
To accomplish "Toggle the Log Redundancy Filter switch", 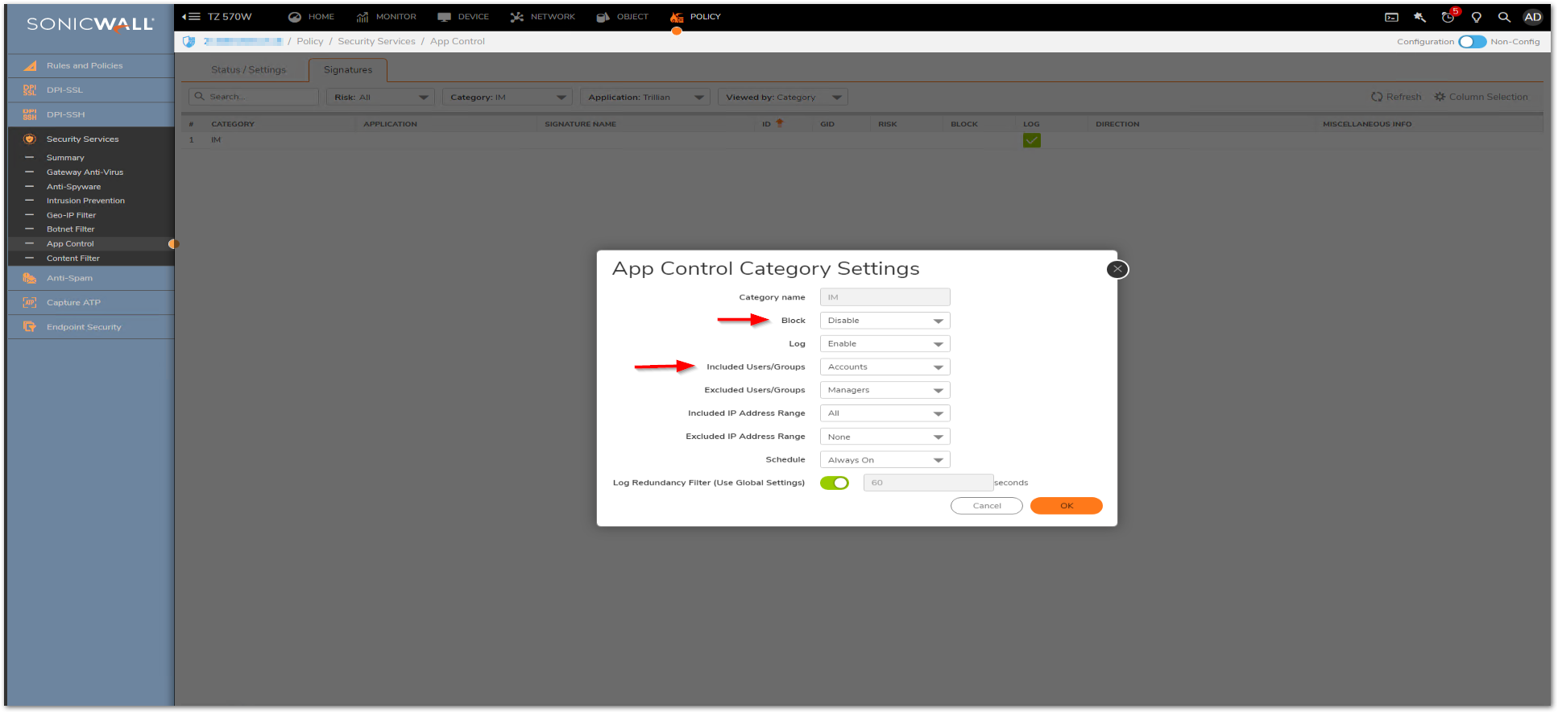I will click(834, 483).
